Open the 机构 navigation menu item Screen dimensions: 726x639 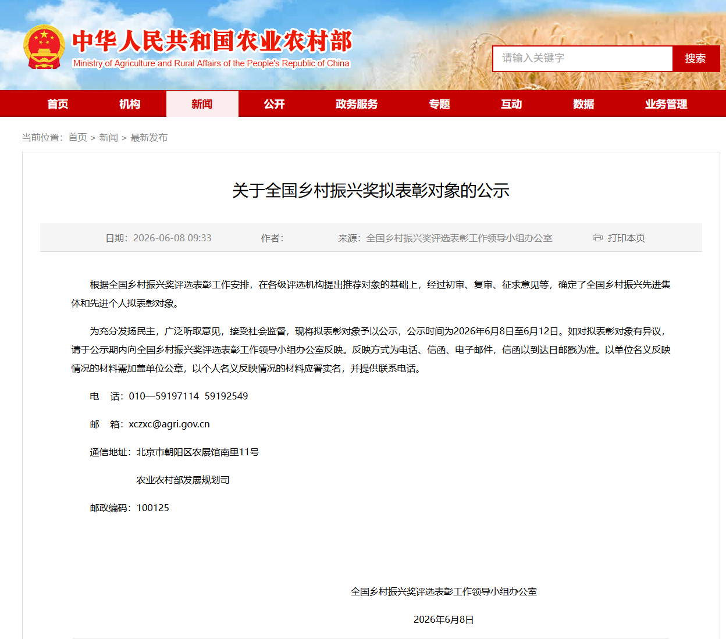(130, 104)
